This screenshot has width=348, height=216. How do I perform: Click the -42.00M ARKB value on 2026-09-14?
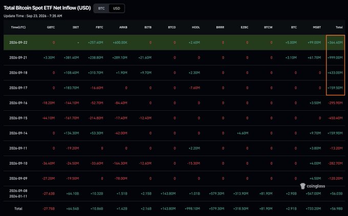[x=121, y=133]
